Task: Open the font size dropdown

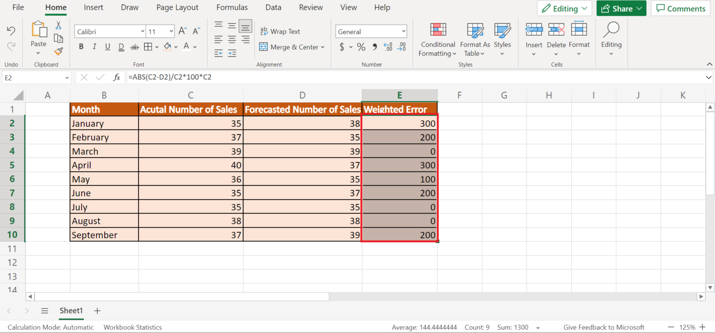Action: pos(170,31)
